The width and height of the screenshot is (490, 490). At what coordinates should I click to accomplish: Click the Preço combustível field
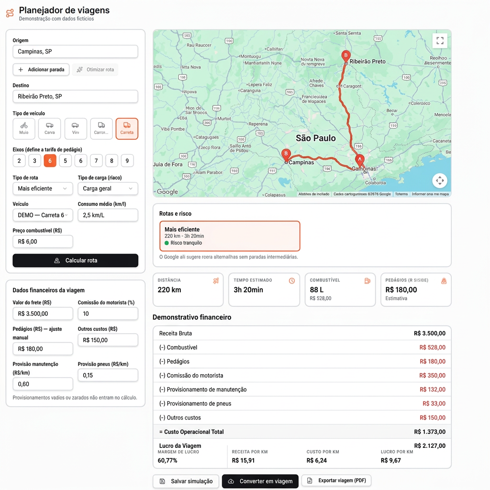pyautogui.click(x=43, y=242)
